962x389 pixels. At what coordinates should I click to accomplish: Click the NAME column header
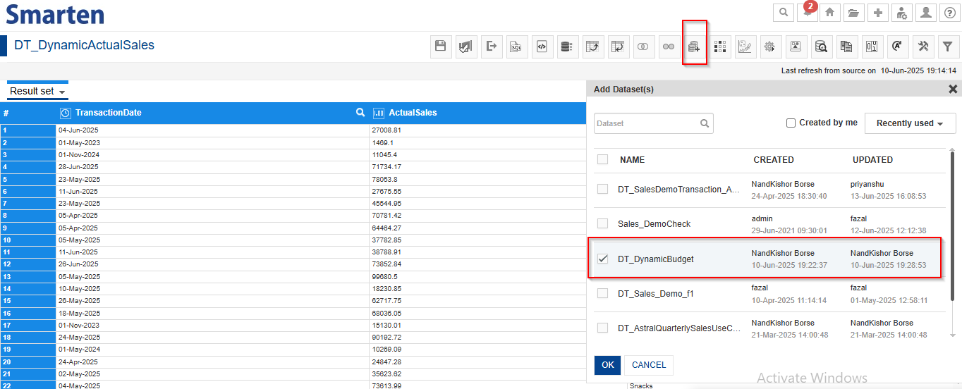pos(632,160)
